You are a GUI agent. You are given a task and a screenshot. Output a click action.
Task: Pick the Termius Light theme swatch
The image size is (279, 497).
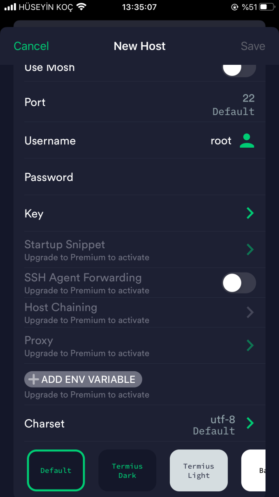[199, 470]
